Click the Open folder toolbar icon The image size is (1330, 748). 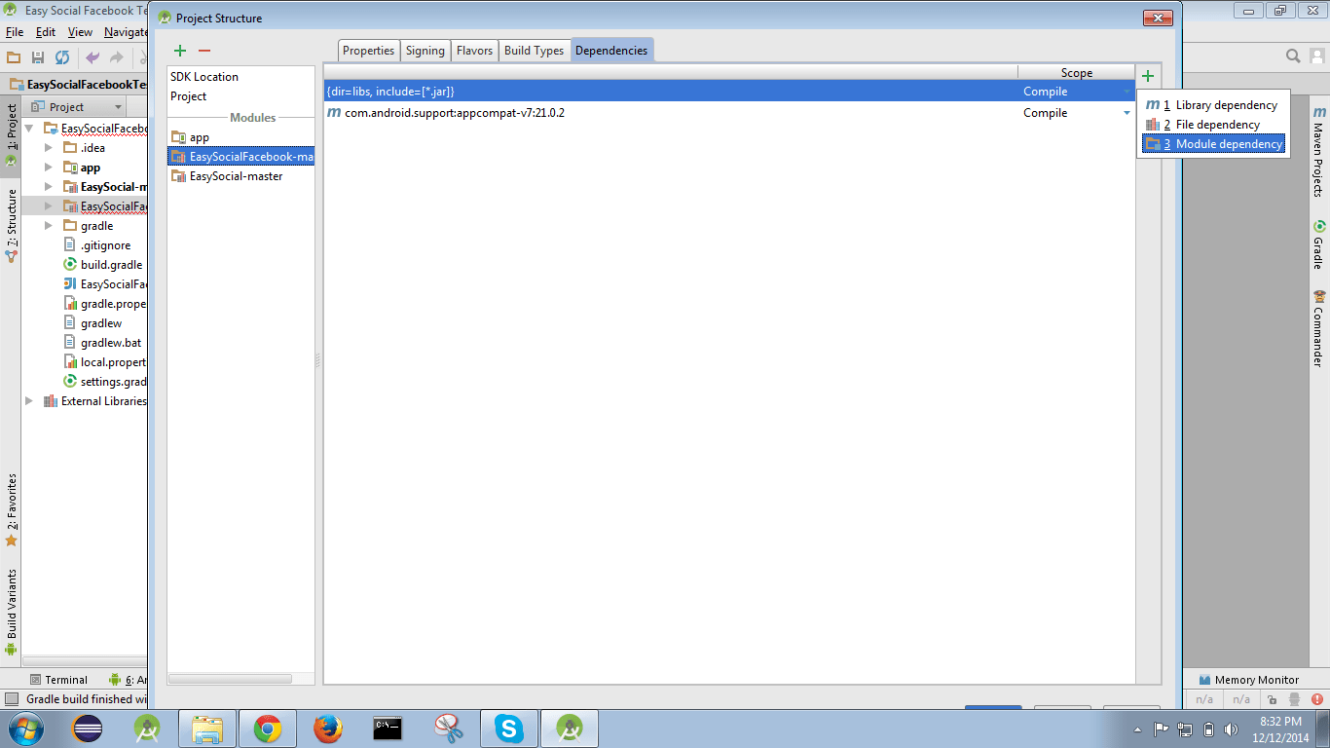click(x=14, y=57)
